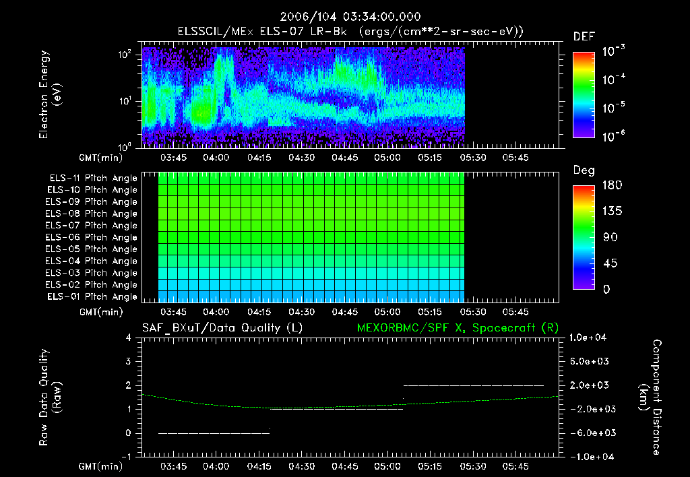Viewport: 690px width, 477px height.
Task: Click the SAF_BXuT/Data Quality (L) title
Action: 222,328
